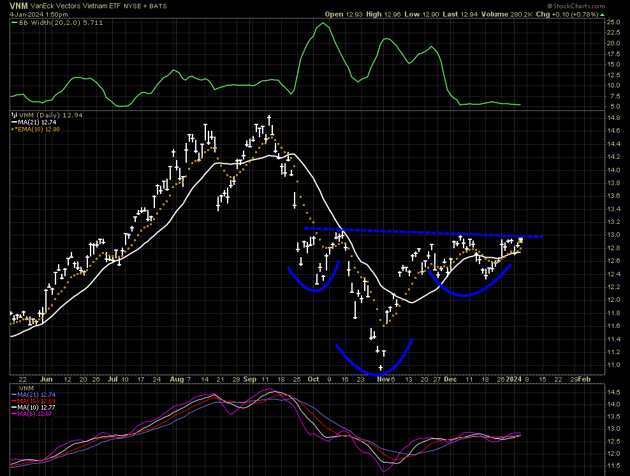
Task: Click the 'Dec' date axis label
Action: click(x=450, y=379)
